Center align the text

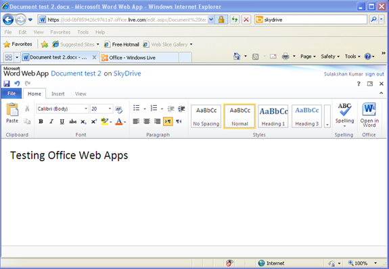click(x=147, y=121)
